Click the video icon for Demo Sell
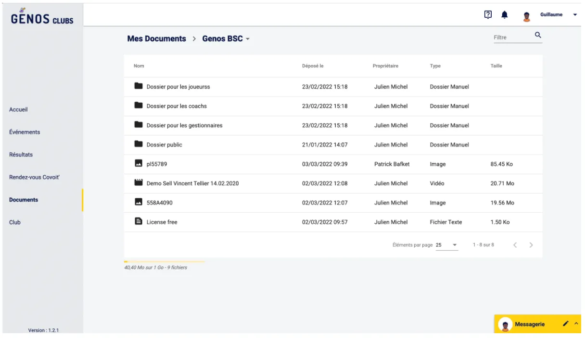Image resolution: width=585 pixels, height=338 pixels. coord(139,183)
